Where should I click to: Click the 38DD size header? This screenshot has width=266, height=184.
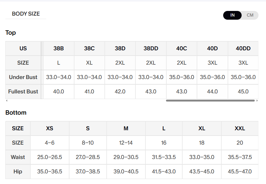151,48
